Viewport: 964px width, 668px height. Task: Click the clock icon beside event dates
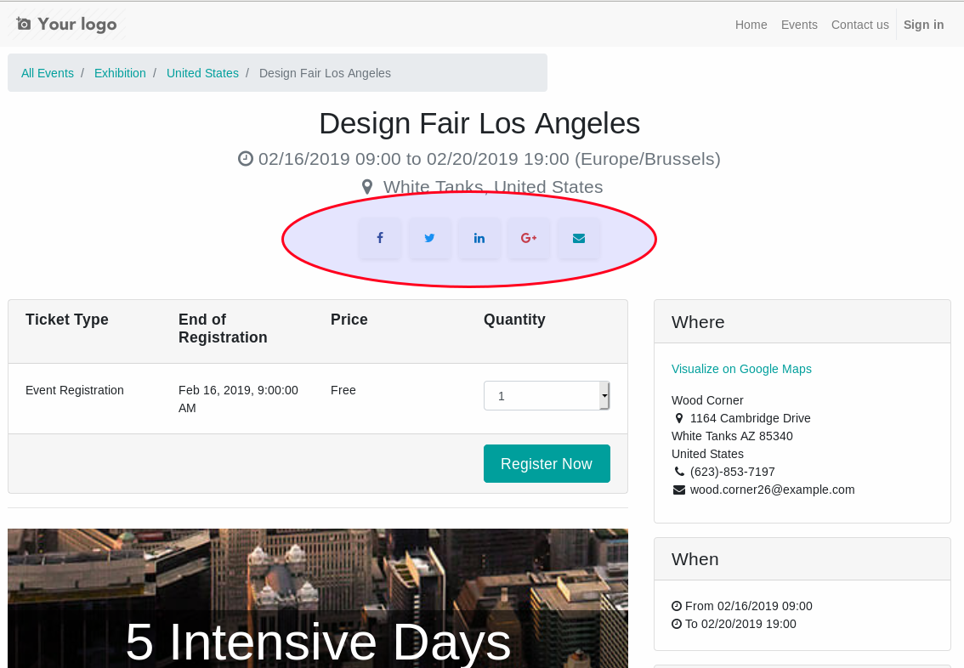246,159
